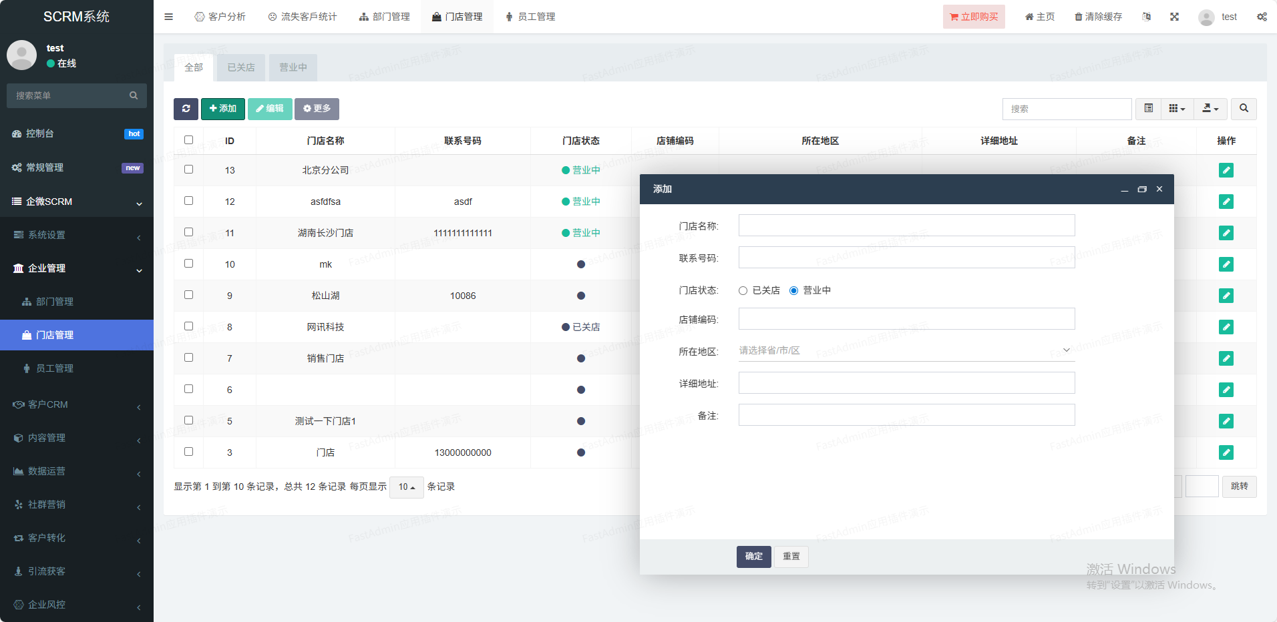Screen dimensions: 1277x622
Task: Open settings gears icon at top right
Action: click(x=1262, y=17)
